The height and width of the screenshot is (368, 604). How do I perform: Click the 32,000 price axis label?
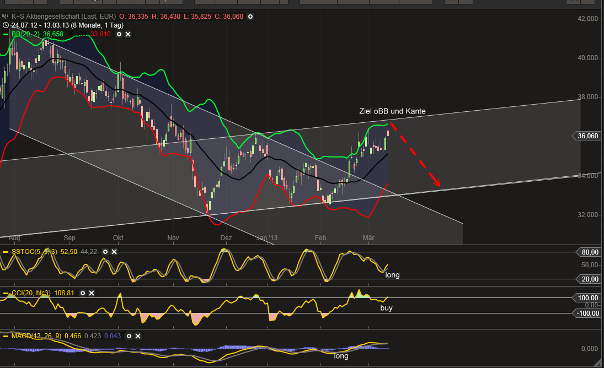point(588,215)
